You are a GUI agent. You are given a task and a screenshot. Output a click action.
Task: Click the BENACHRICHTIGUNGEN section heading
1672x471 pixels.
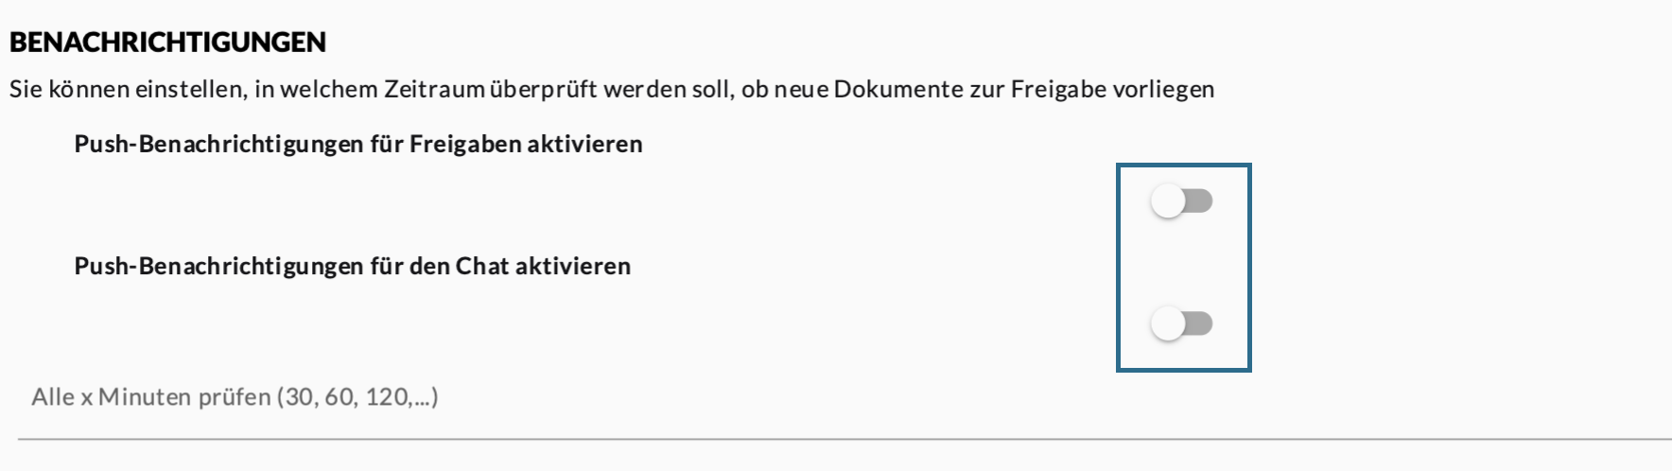(x=167, y=43)
